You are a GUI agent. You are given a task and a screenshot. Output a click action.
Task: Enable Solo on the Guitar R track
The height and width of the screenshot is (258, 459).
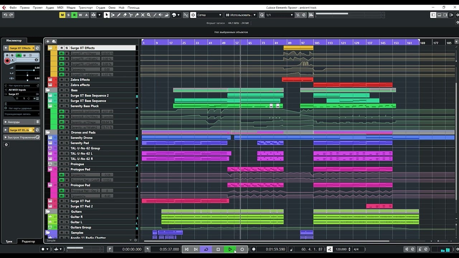pyautogui.click(x=67, y=217)
